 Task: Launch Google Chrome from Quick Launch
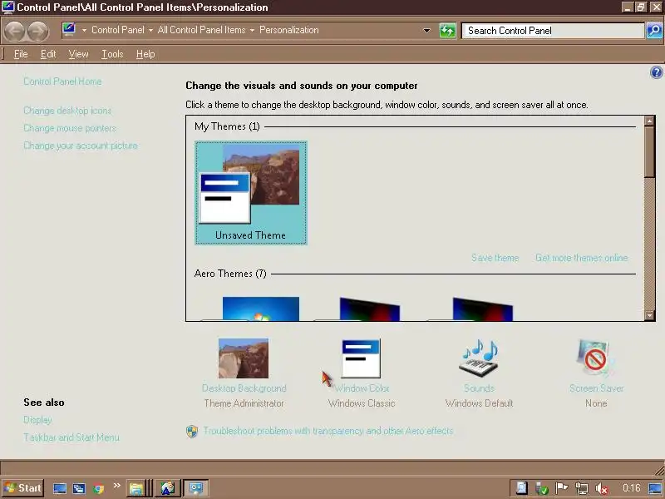click(x=98, y=488)
